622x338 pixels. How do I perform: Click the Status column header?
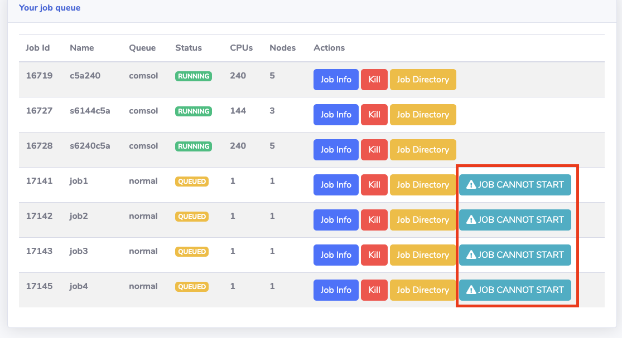[189, 48]
